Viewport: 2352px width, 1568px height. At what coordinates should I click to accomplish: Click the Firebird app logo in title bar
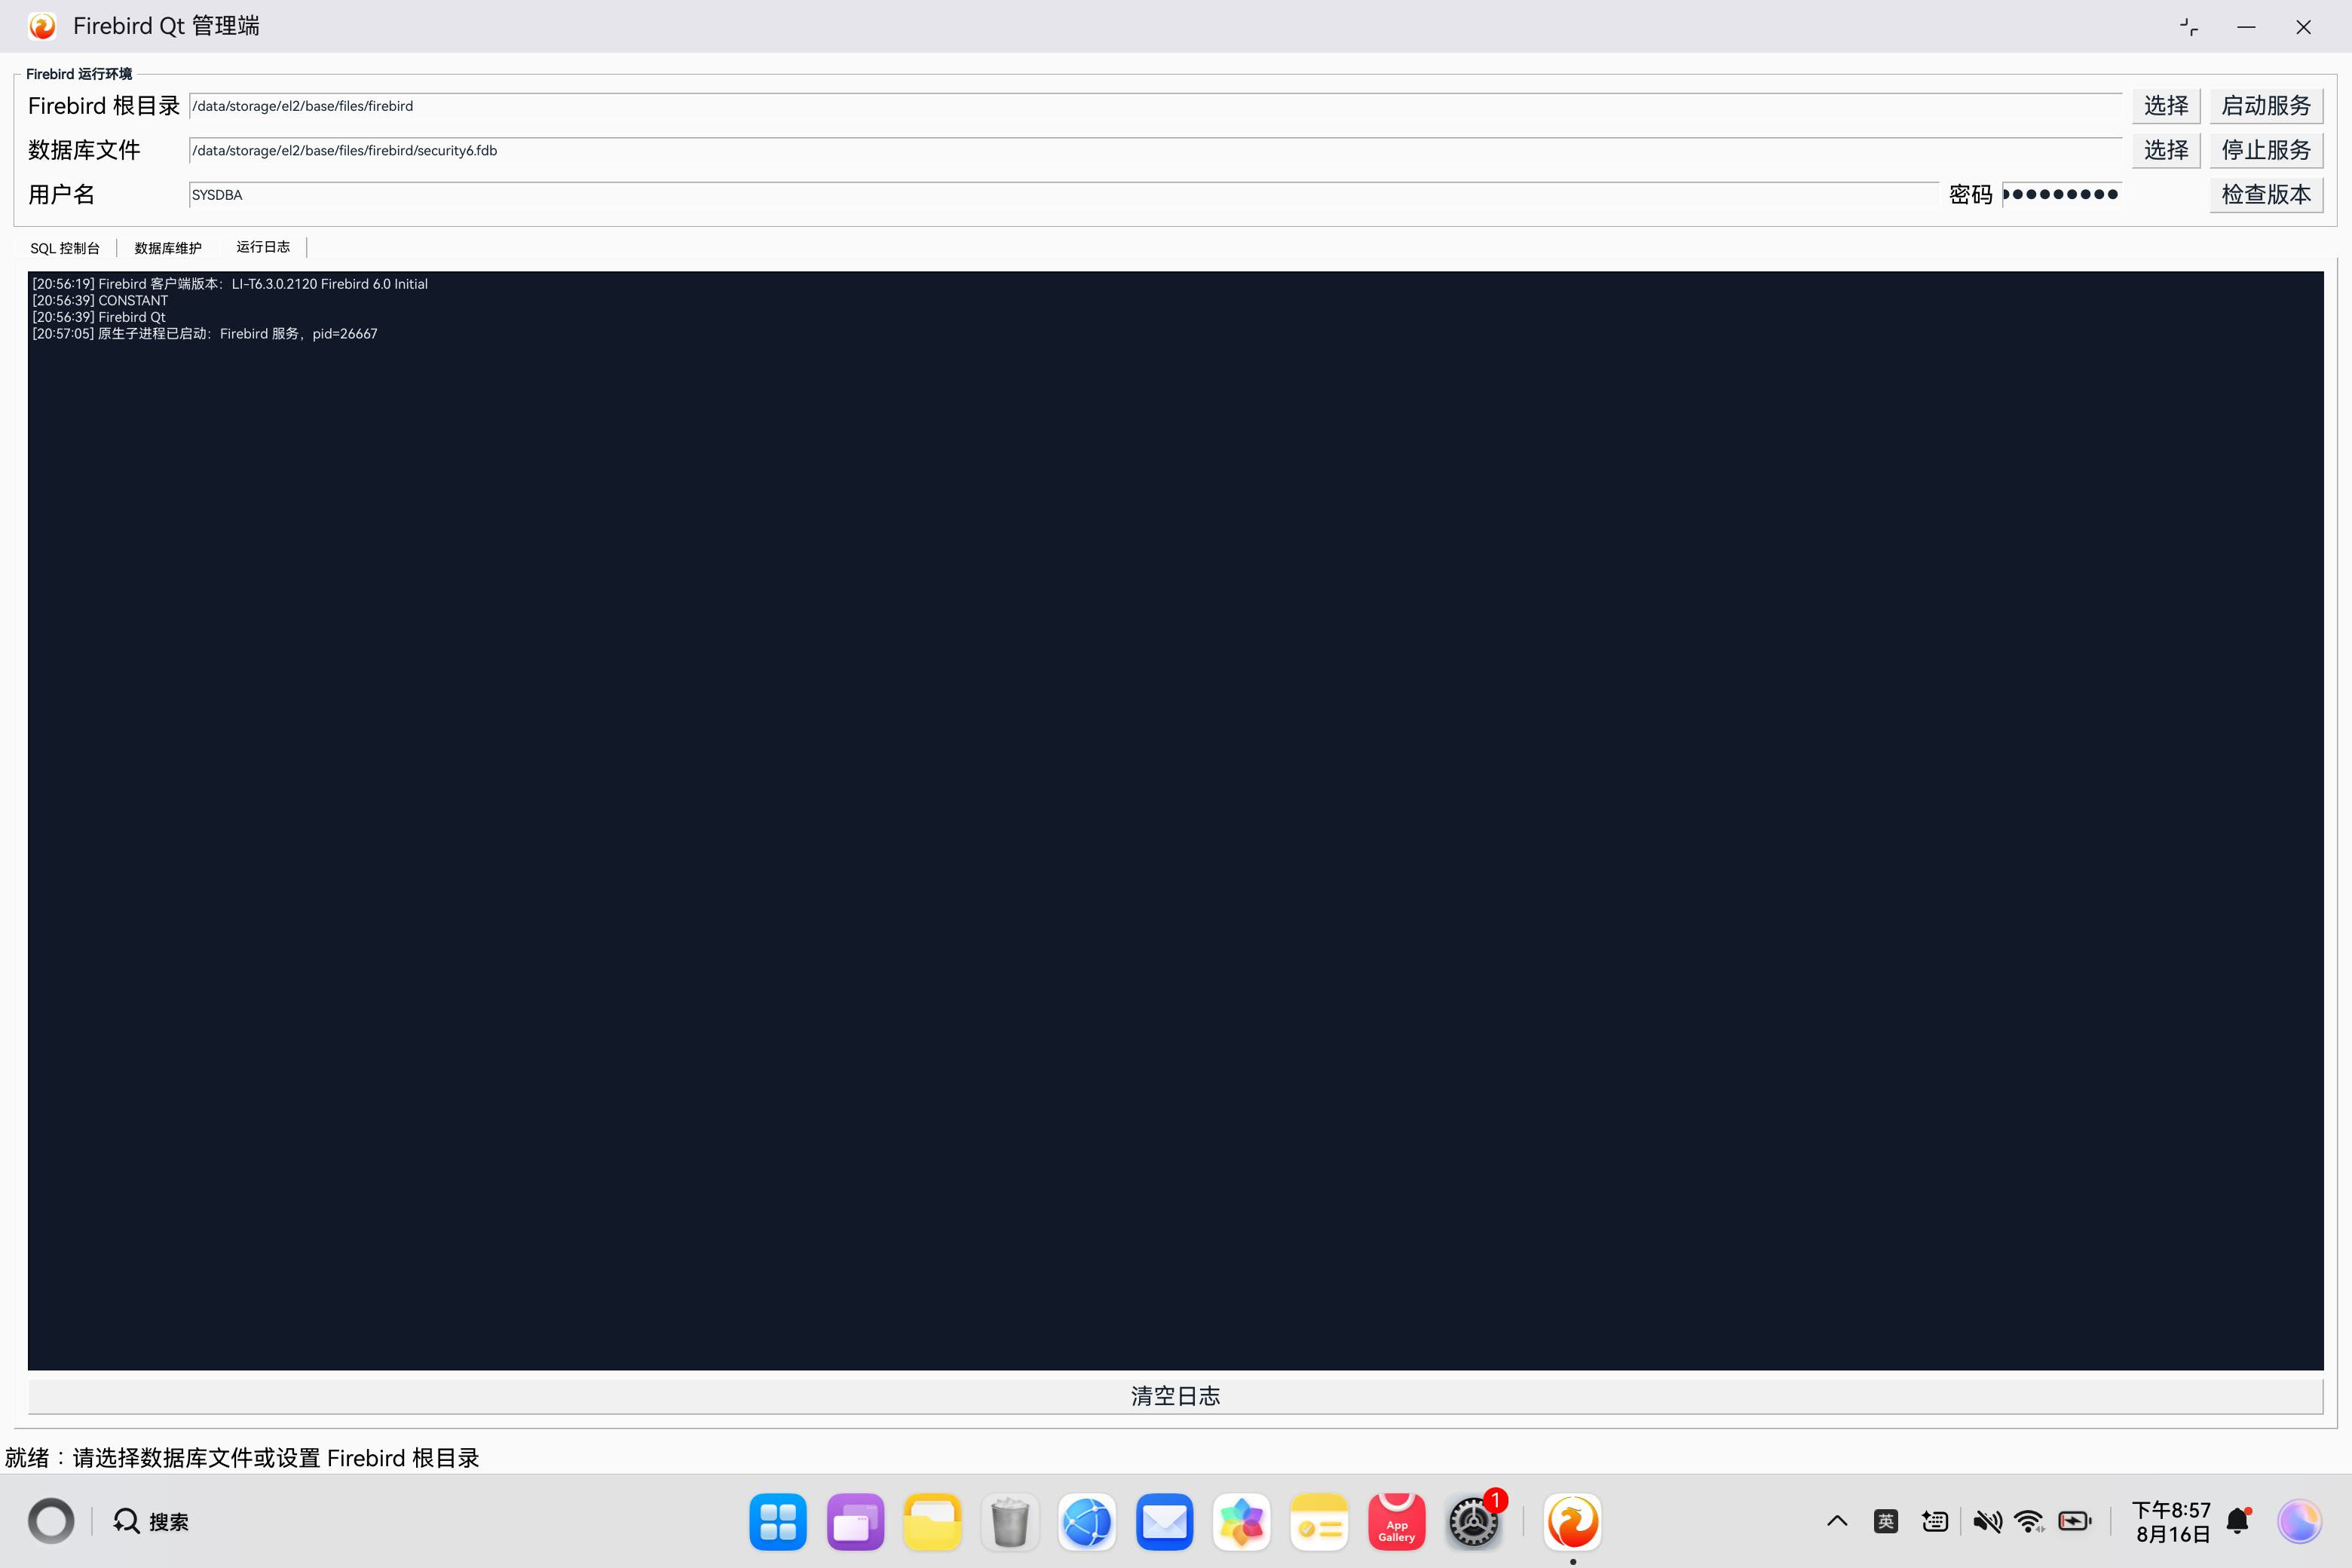42,26
